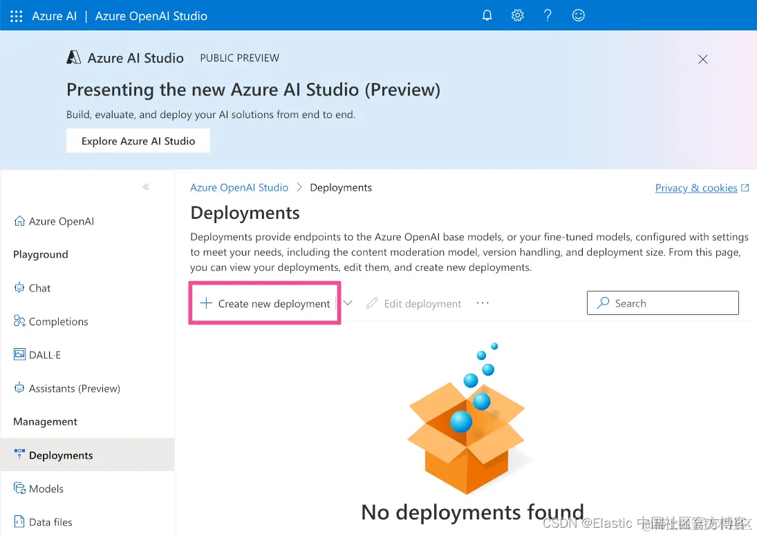Open the more options ellipsis menu
The width and height of the screenshot is (757, 536).
tap(483, 303)
